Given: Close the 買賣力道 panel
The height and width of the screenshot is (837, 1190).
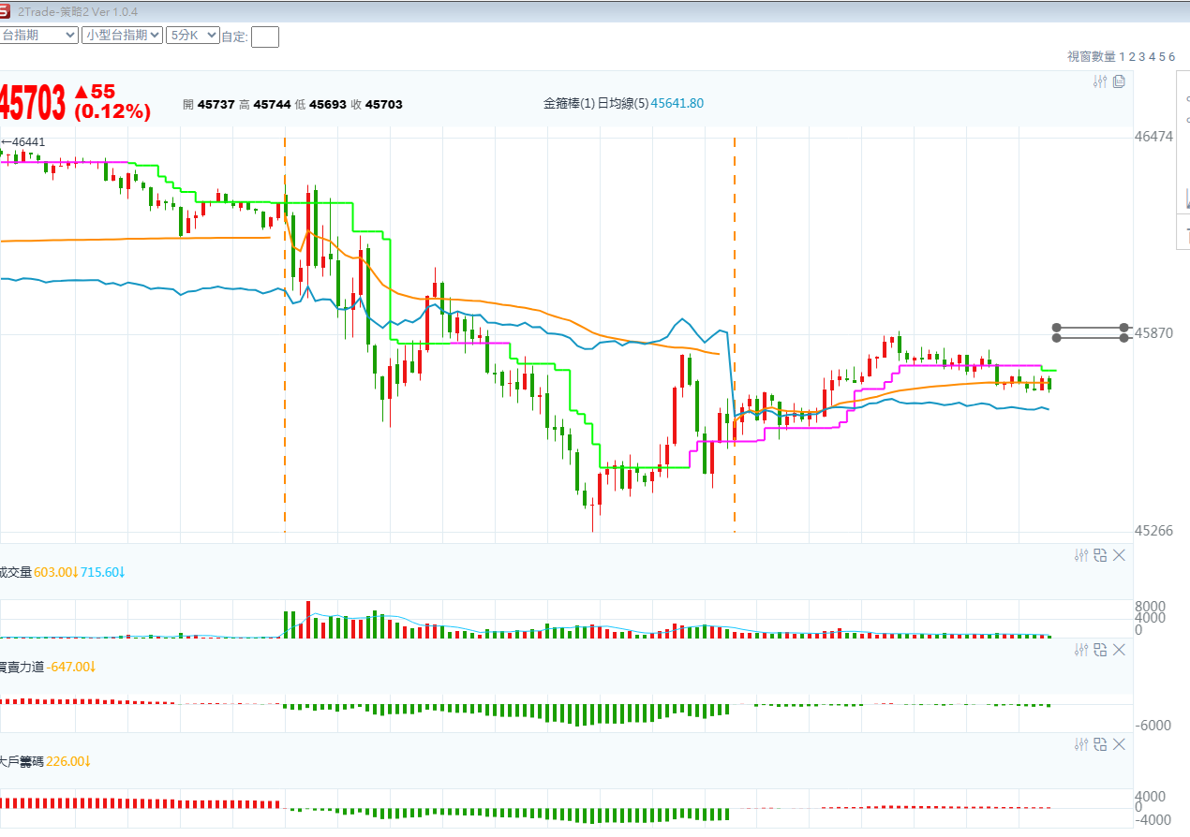Looking at the screenshot, I should (1119, 650).
